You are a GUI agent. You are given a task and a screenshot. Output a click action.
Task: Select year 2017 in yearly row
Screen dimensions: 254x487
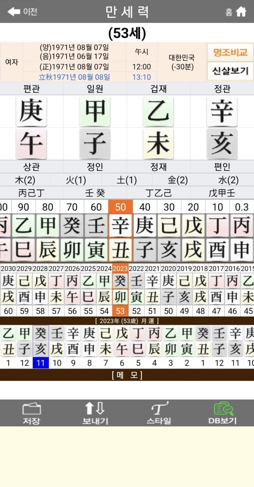tap(217, 290)
